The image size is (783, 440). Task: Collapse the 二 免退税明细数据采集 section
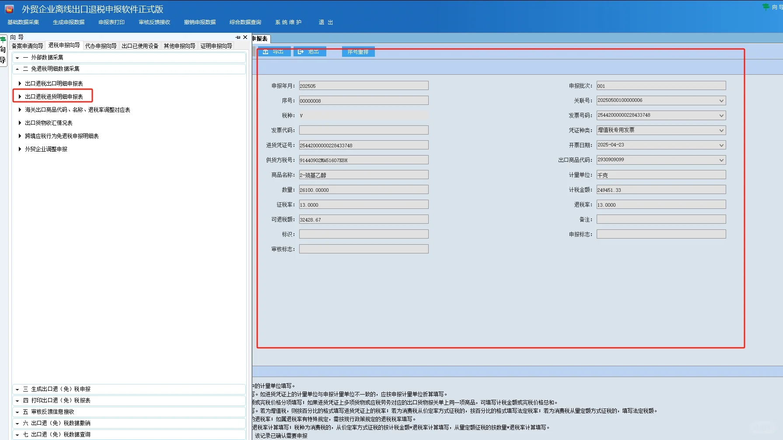coord(129,69)
